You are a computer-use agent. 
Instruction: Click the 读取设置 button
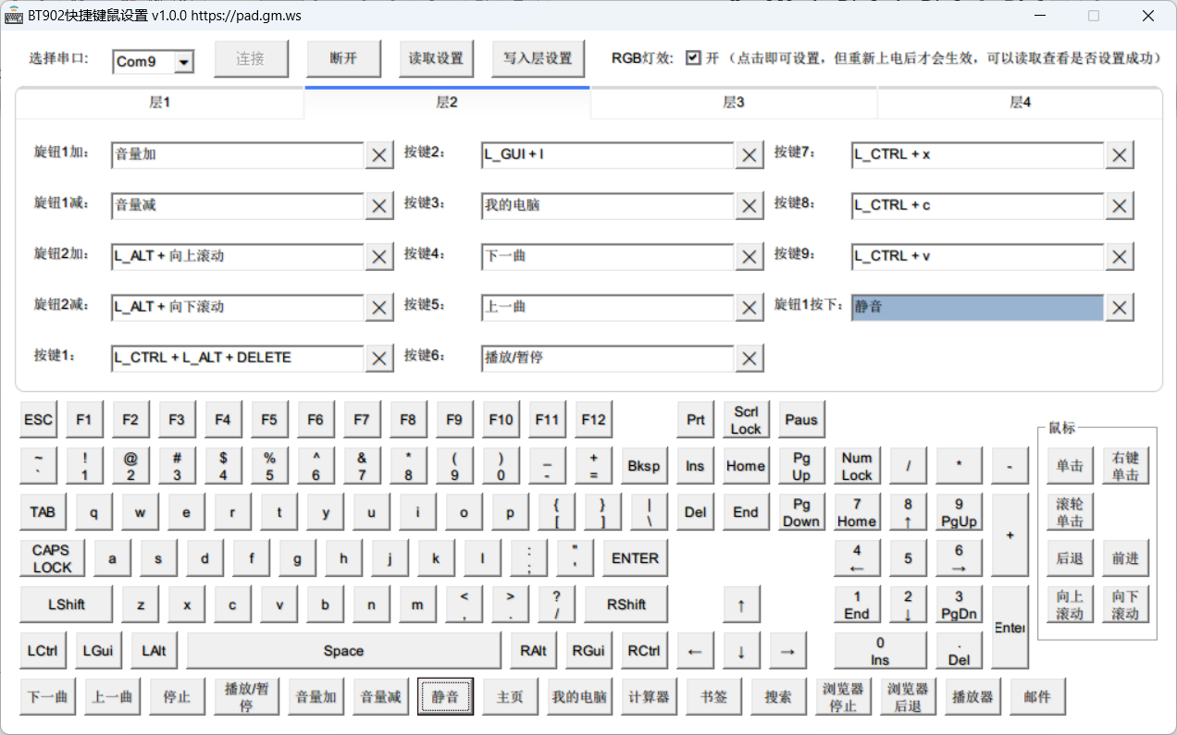[x=437, y=58]
